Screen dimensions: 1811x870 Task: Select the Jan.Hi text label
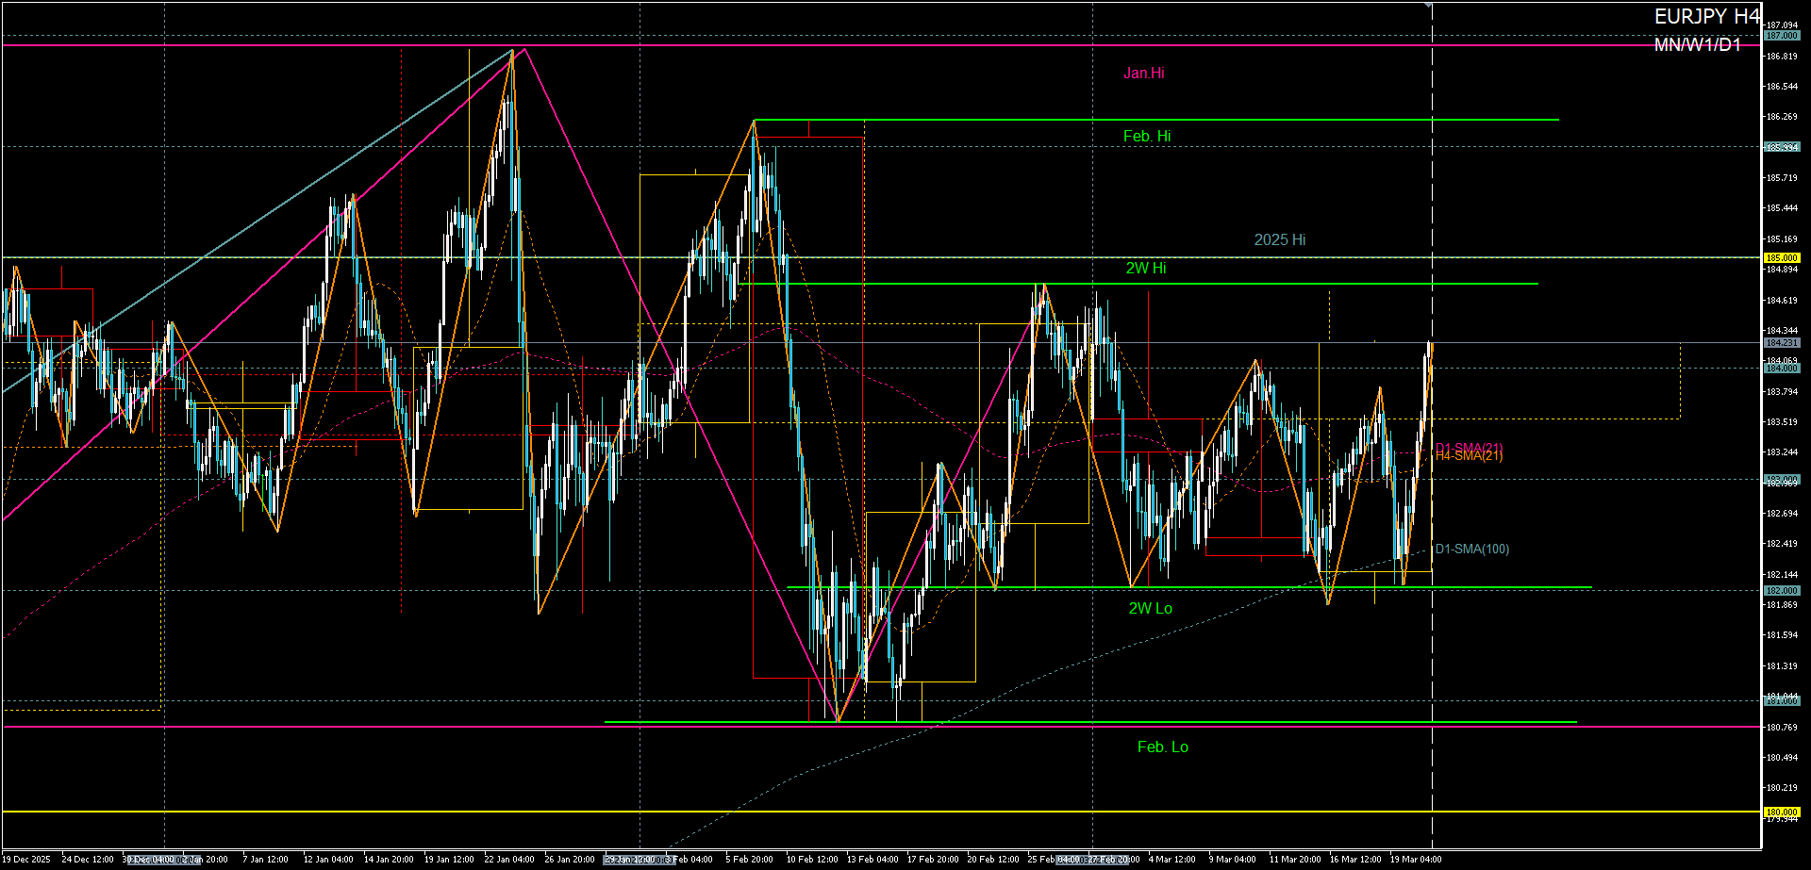tap(1143, 74)
